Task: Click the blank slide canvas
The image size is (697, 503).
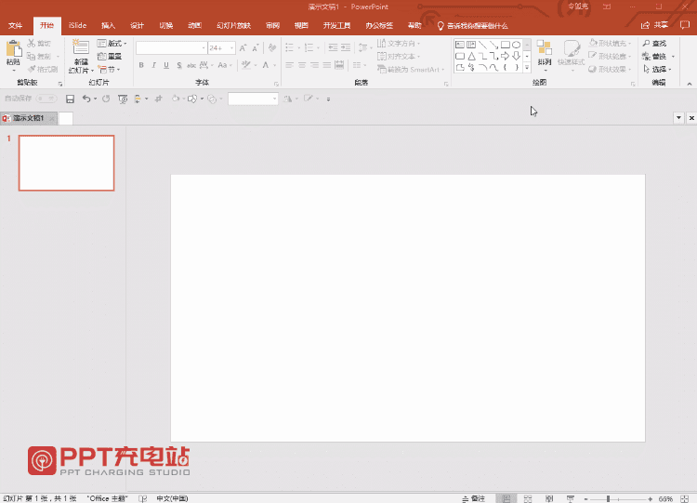Action: [x=408, y=308]
